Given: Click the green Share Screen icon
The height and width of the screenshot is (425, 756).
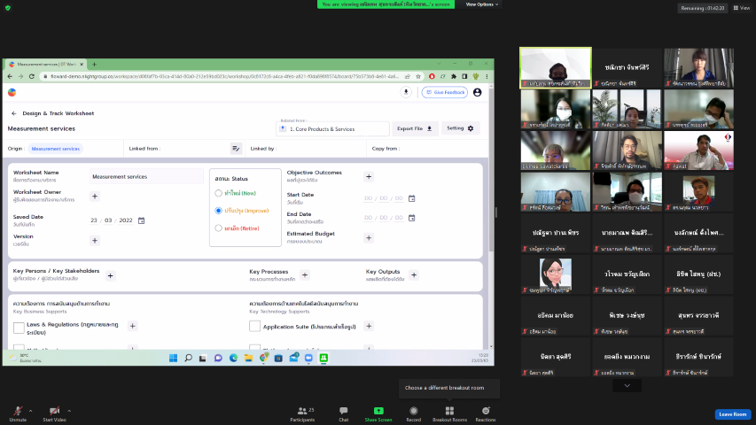Looking at the screenshot, I should pyautogui.click(x=378, y=411).
